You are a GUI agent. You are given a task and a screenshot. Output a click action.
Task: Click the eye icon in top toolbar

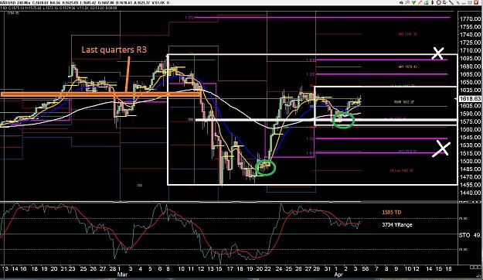coord(401,2)
